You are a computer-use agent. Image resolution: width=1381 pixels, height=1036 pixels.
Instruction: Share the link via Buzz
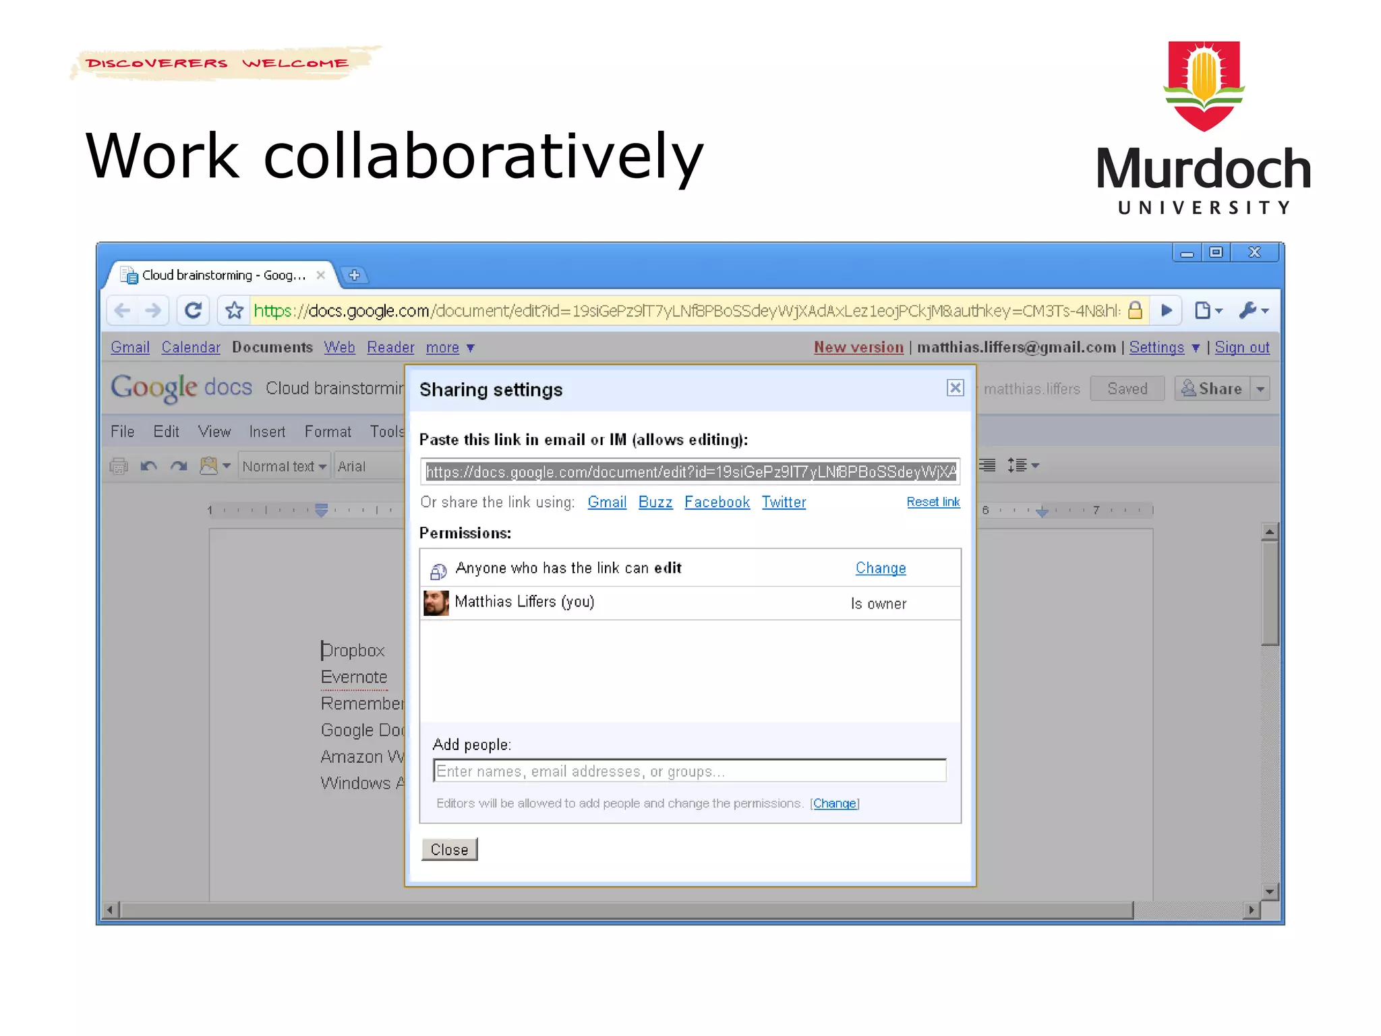655,502
